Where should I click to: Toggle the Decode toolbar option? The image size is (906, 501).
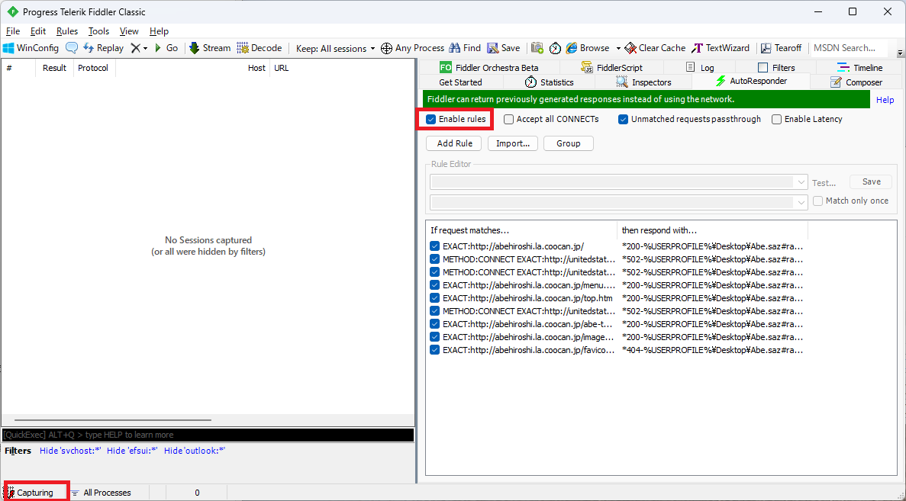click(x=259, y=48)
